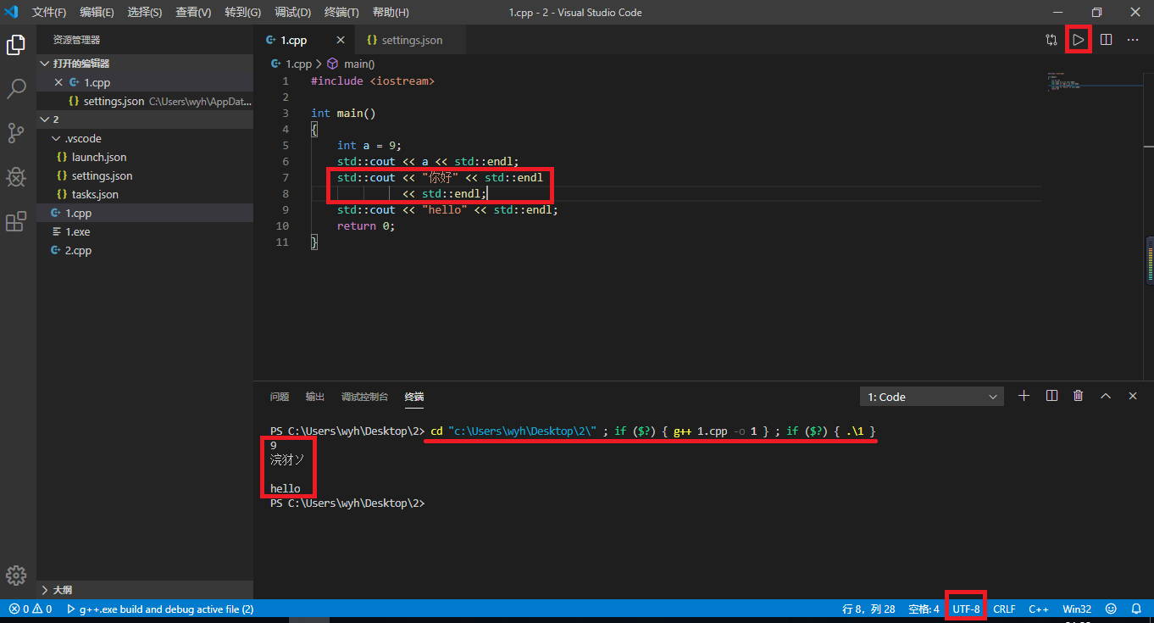The image size is (1154, 623).
Task: Create a new terminal with the plus icon
Action: point(1024,395)
